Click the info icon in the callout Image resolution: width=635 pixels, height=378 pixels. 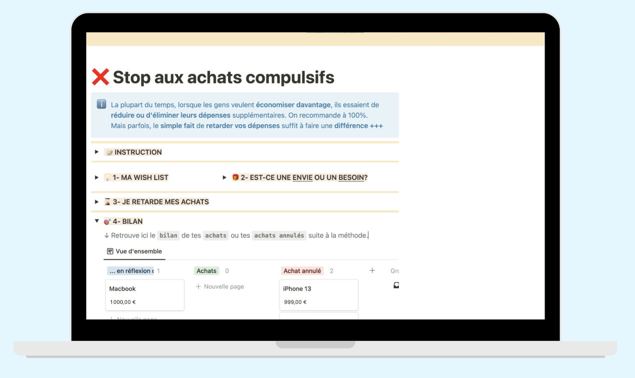click(101, 104)
